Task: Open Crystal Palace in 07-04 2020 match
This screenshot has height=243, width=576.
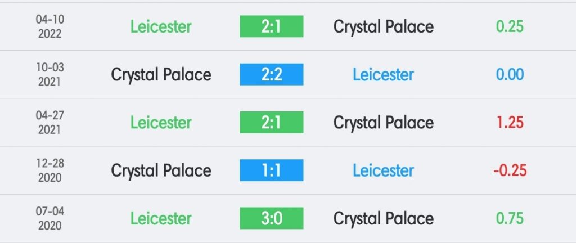Action: (x=384, y=218)
